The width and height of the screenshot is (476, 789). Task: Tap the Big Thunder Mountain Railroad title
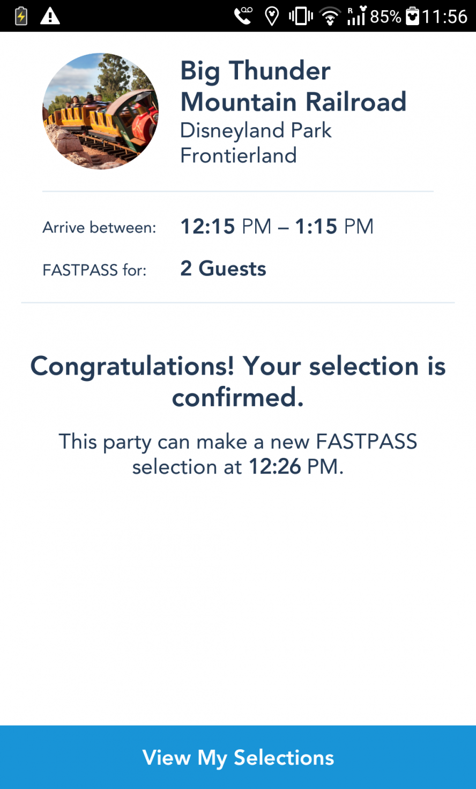(293, 86)
